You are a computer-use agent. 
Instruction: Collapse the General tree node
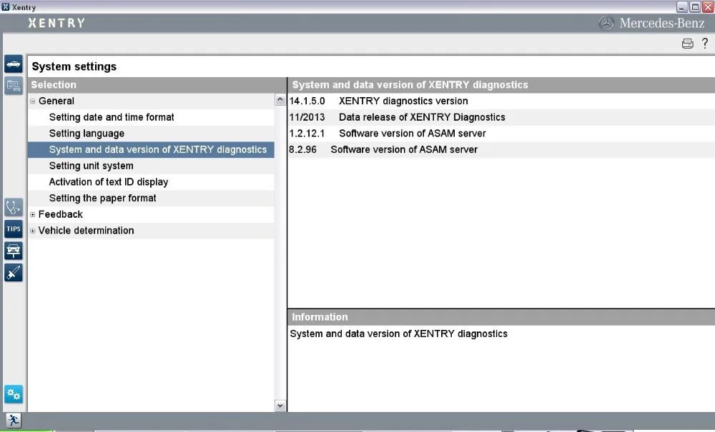coord(32,101)
